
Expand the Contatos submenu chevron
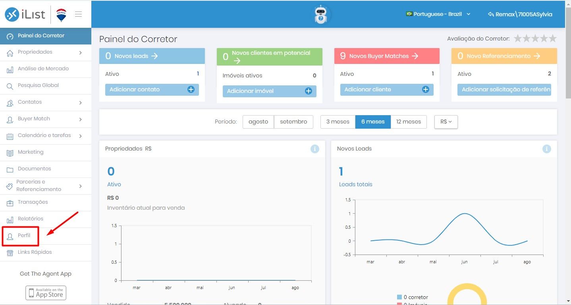point(80,103)
